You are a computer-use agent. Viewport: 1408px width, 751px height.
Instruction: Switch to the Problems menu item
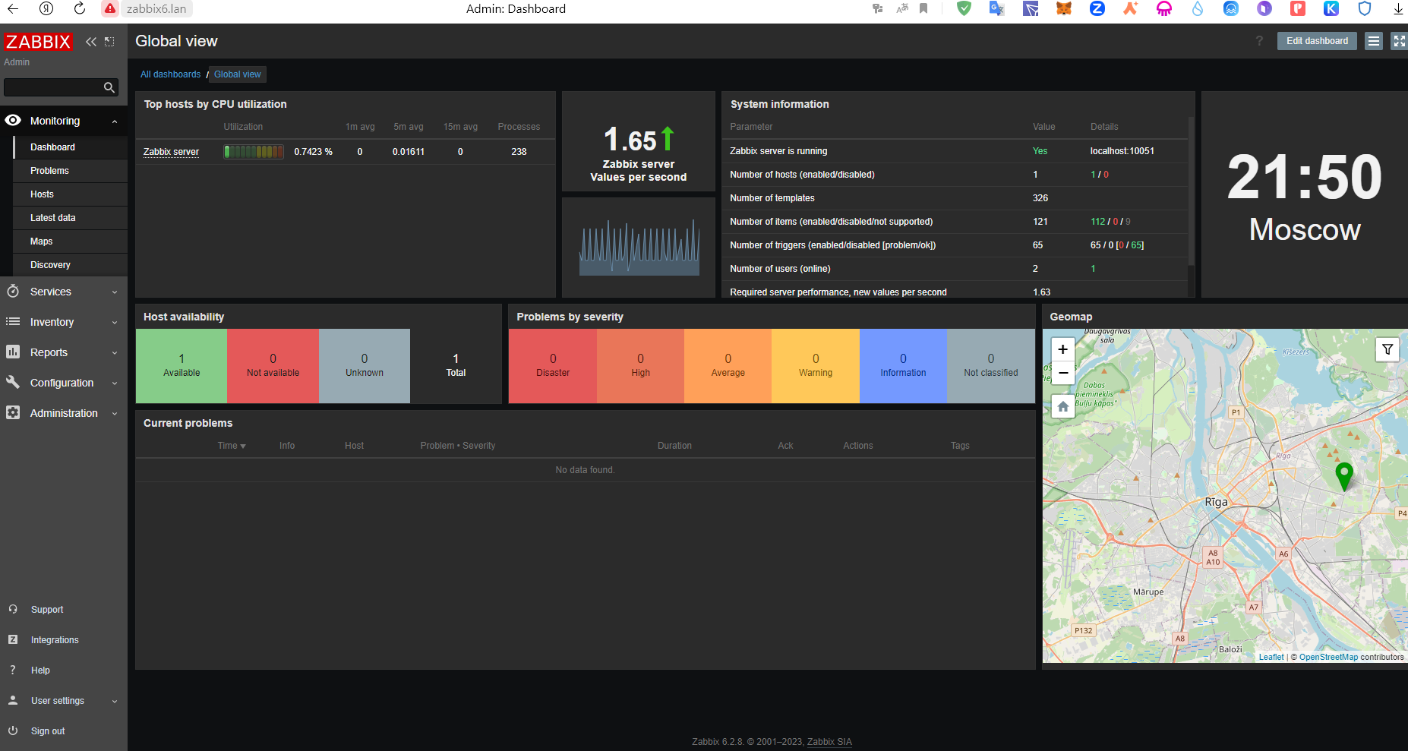tap(49, 170)
